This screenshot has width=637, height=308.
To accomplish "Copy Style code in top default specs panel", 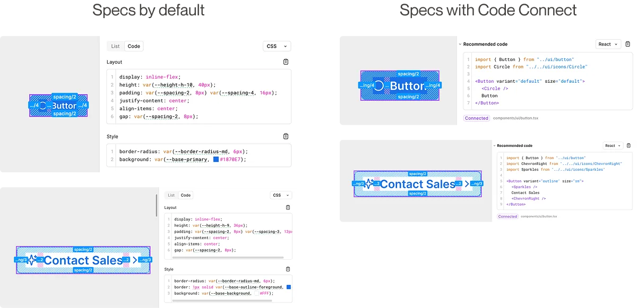I will (x=286, y=136).
